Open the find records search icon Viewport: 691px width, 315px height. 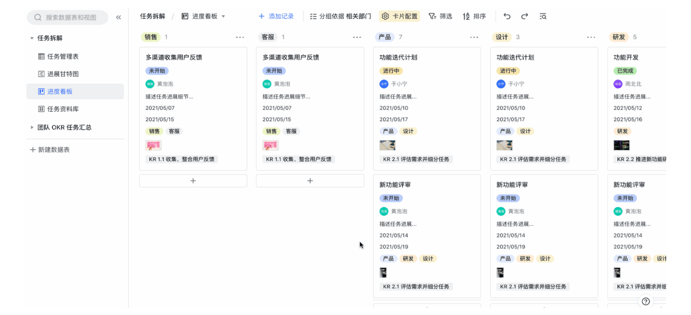coord(543,16)
